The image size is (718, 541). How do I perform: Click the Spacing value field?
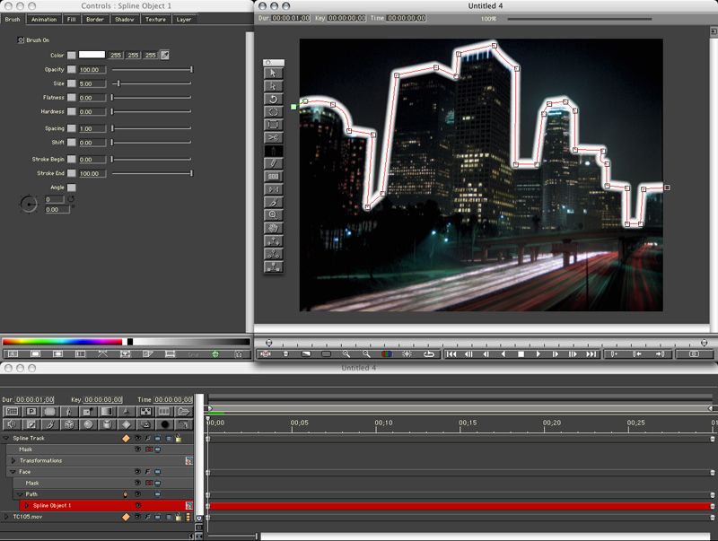[x=92, y=128]
